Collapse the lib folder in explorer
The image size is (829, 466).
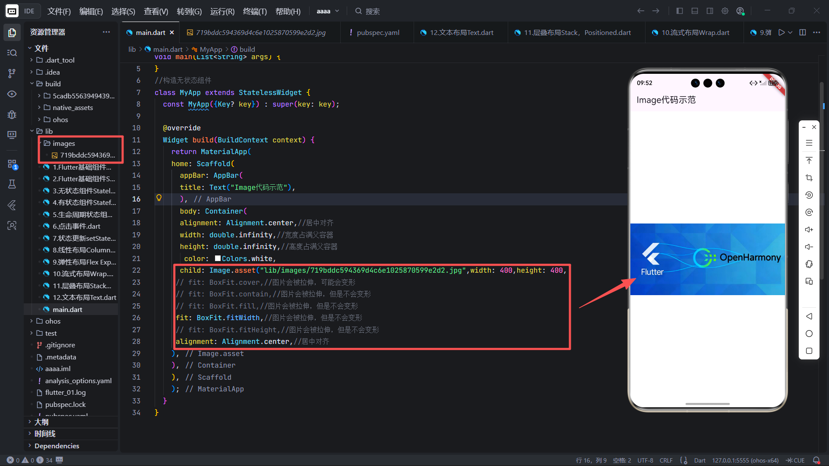(x=49, y=131)
